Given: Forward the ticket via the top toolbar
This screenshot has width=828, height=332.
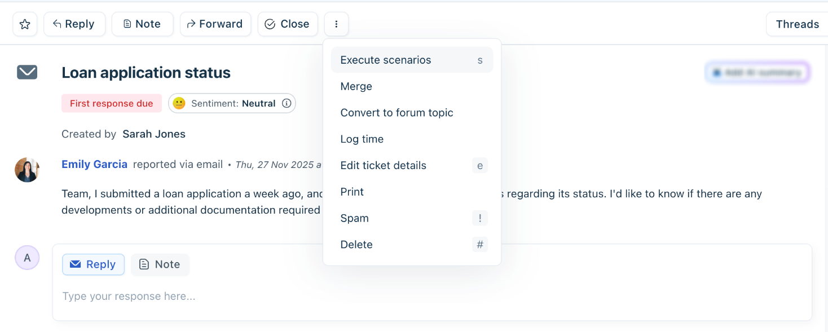Looking at the screenshot, I should [215, 24].
